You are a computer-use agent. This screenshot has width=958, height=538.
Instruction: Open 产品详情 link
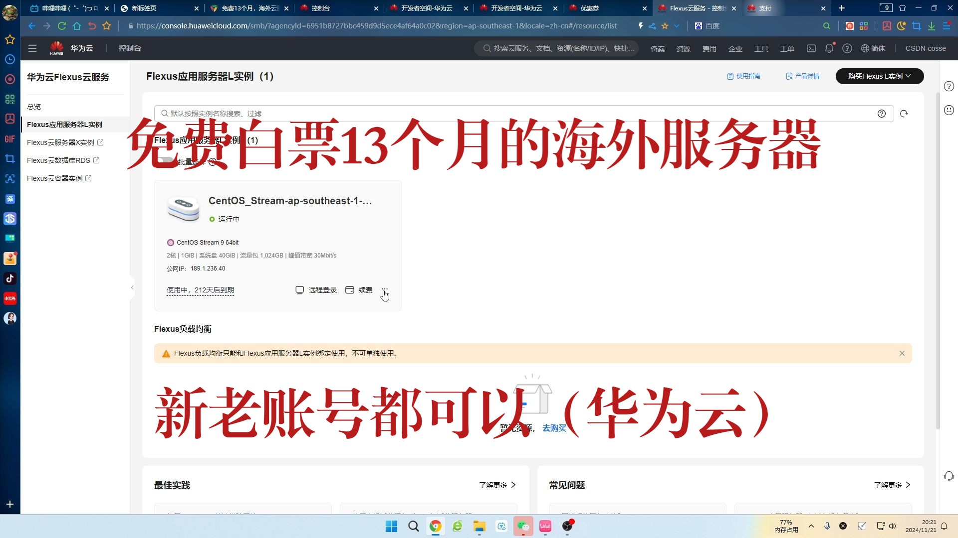tap(802, 76)
